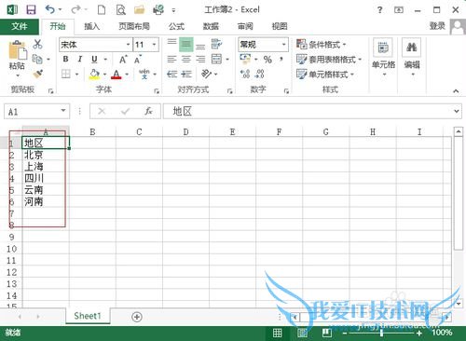The width and height of the screenshot is (466, 341).
Task: Apply yellow fill color
Action: (94, 75)
